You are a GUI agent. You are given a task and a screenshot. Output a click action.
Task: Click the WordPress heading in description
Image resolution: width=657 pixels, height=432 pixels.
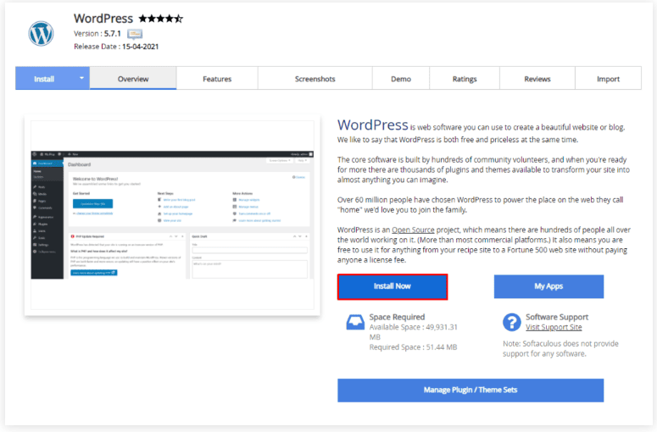click(372, 125)
